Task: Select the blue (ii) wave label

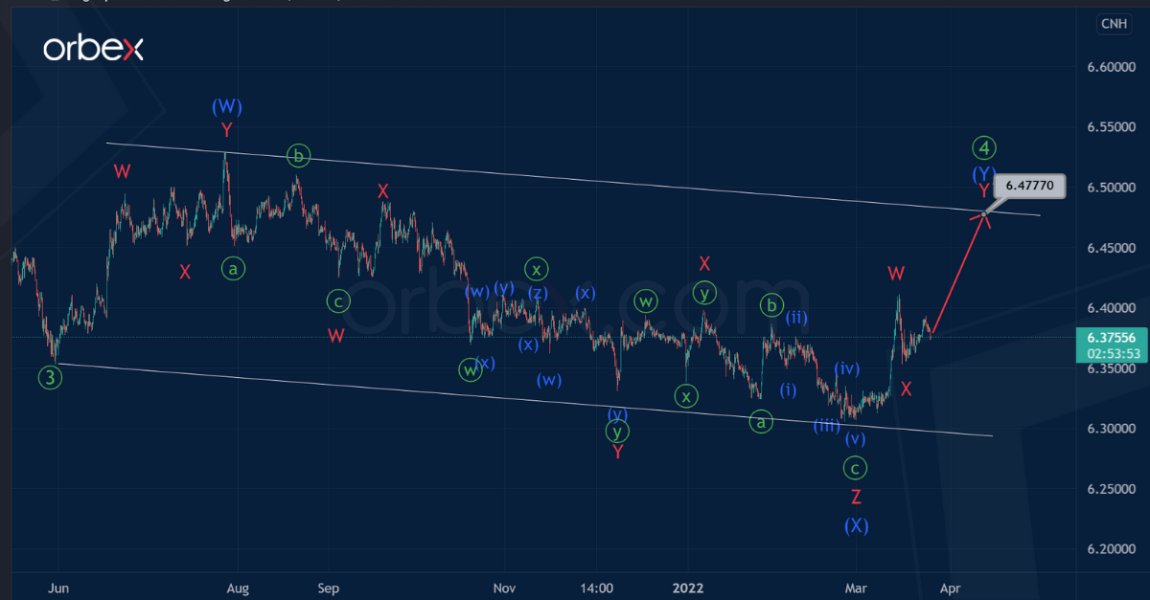Action: click(x=795, y=318)
